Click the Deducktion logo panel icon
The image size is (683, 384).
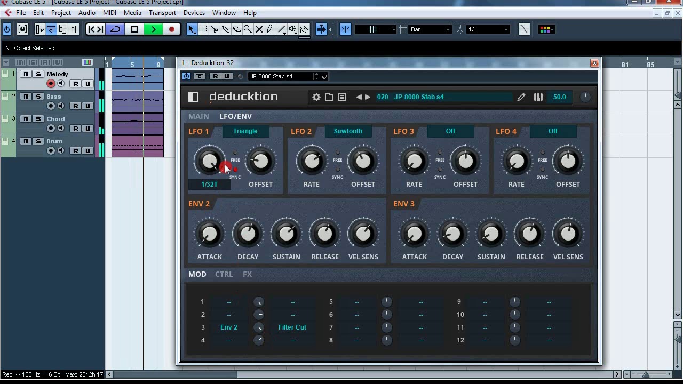pos(193,97)
